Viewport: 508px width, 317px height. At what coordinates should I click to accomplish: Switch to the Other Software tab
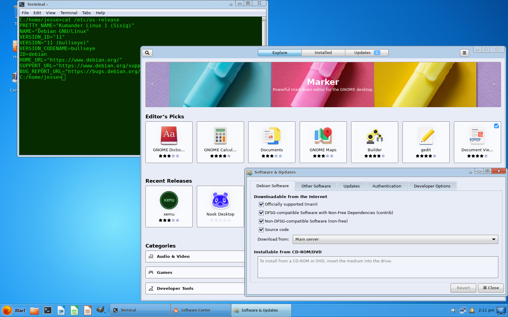click(x=316, y=186)
